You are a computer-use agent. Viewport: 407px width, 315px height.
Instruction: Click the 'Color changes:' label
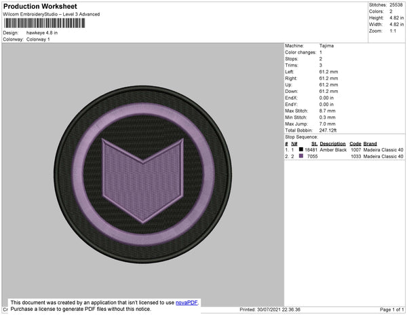pos(301,52)
